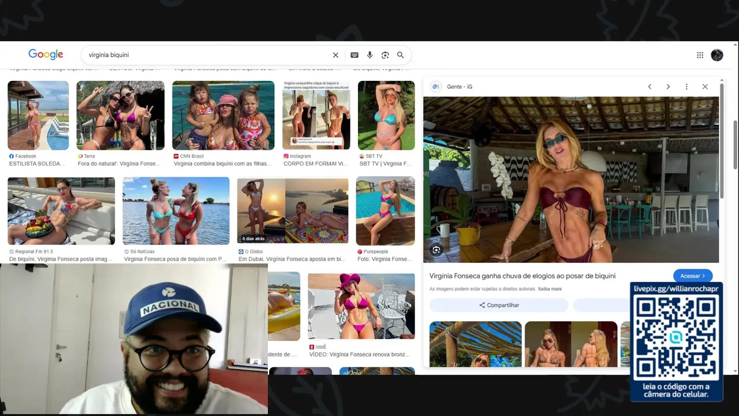This screenshot has width=739, height=416.
Task: Open the IstoÉ video image result
Action: pos(361,306)
